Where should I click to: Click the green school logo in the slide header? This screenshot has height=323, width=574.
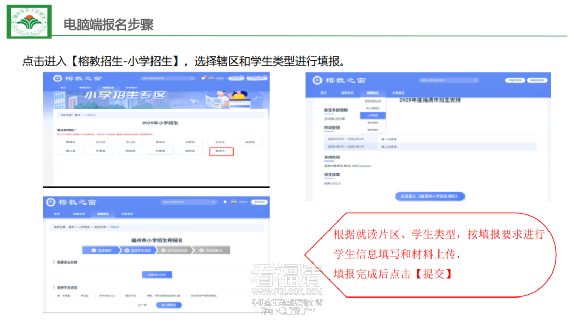coord(29,21)
